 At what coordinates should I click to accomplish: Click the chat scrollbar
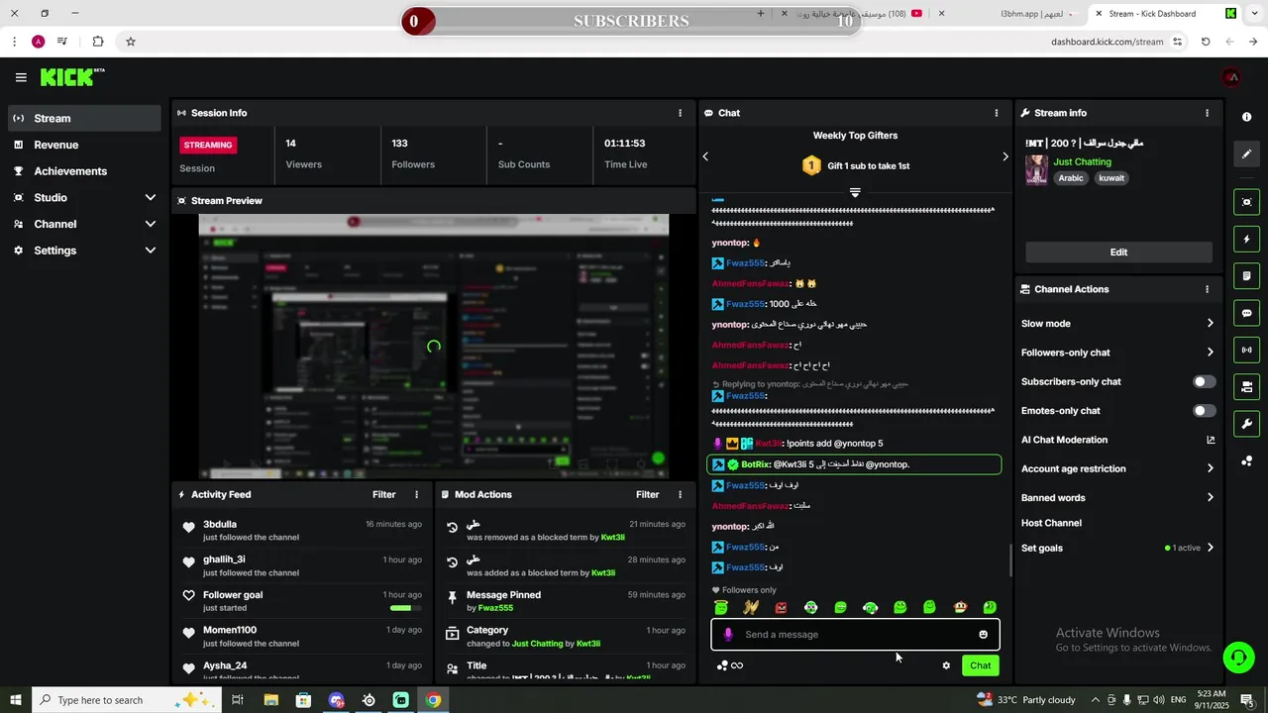(1010, 560)
